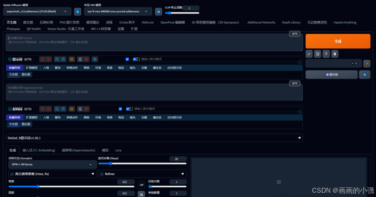Click into the positive prompt text area
This screenshot has width=376, height=197.
[154, 42]
